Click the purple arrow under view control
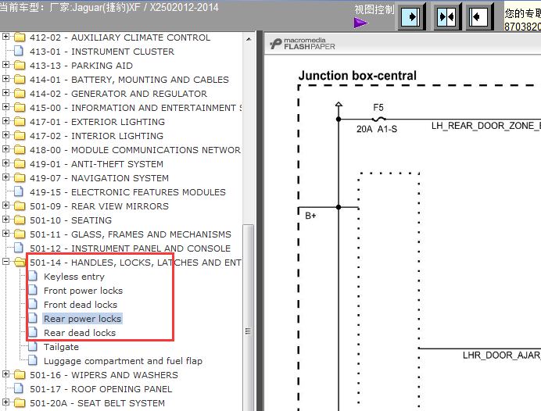The image size is (541, 411). point(360,23)
